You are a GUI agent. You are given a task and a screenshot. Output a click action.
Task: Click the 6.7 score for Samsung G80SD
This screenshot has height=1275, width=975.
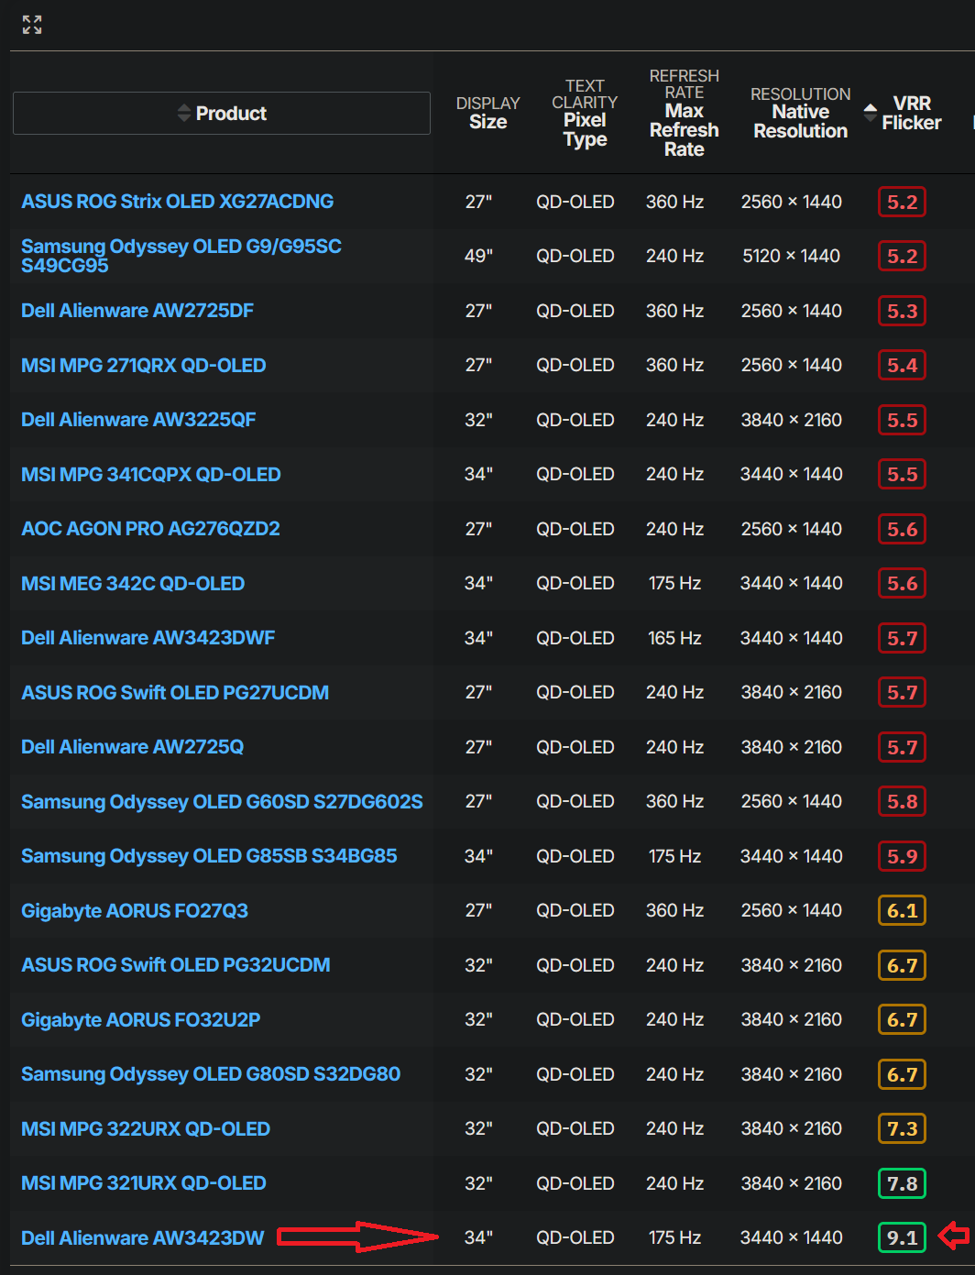click(902, 1074)
